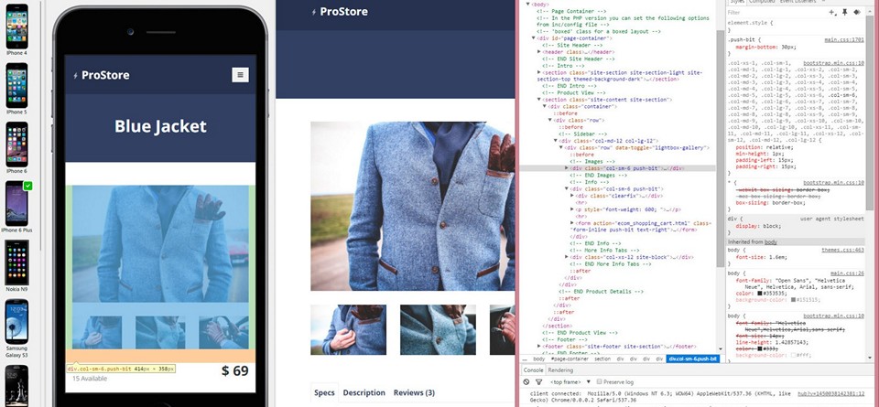The height and width of the screenshot is (407, 879).
Task: Select the iPhone 4 device icon
Action: coord(16,27)
